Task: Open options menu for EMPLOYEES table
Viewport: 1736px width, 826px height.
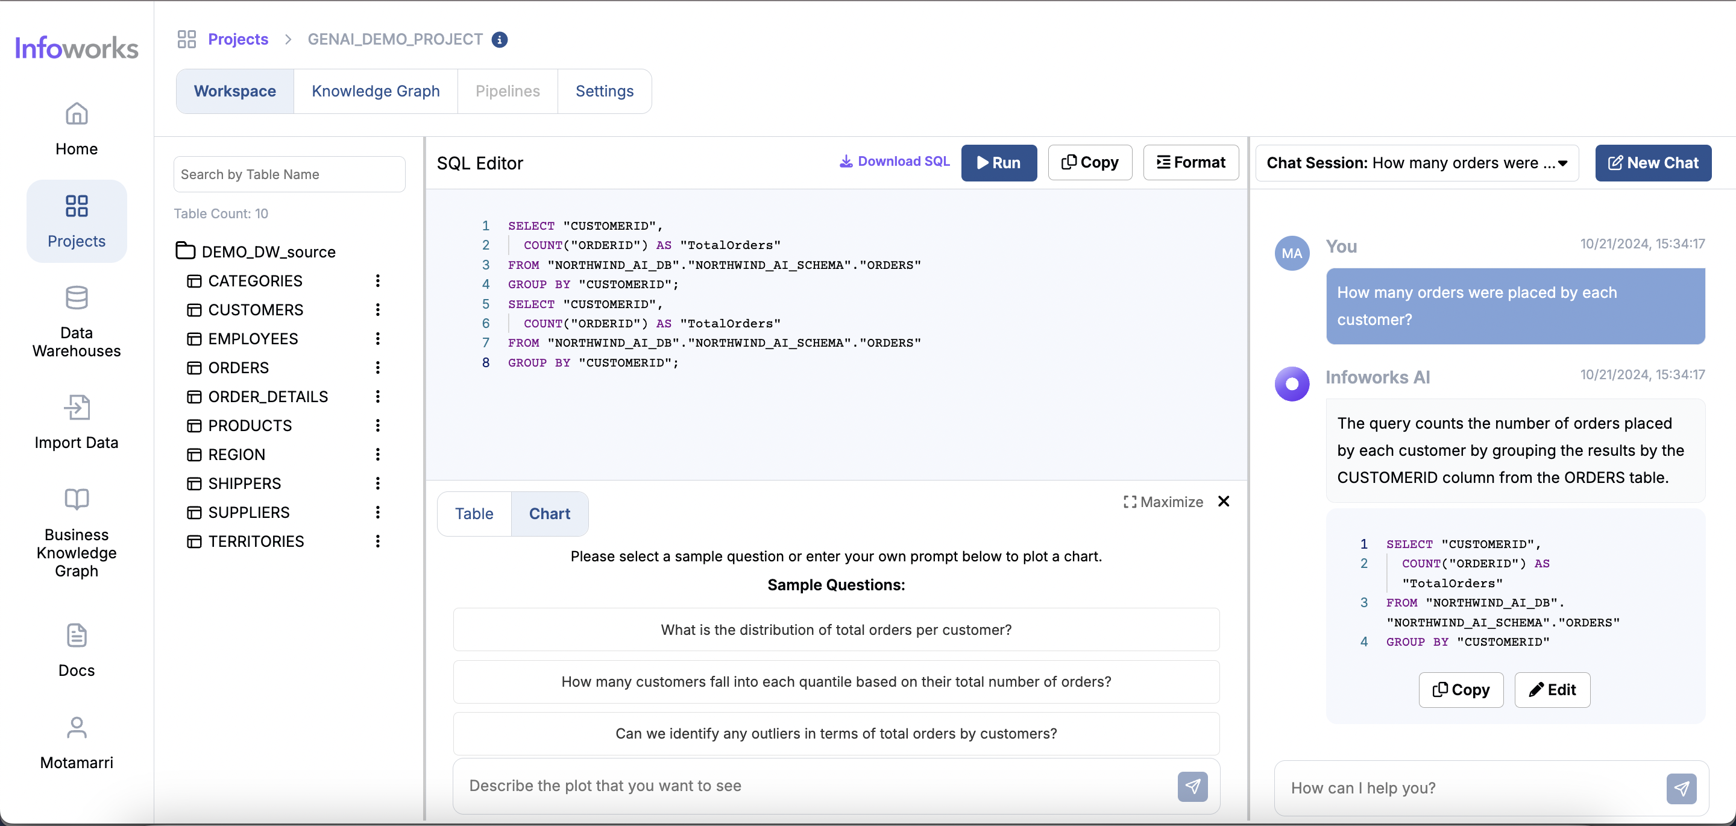Action: pos(377,338)
